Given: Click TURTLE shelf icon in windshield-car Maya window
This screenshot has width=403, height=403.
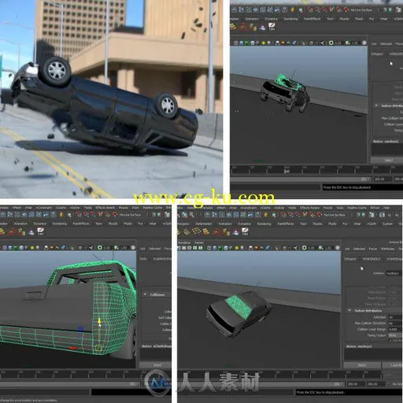Looking at the screenshot, I should (245, 231).
